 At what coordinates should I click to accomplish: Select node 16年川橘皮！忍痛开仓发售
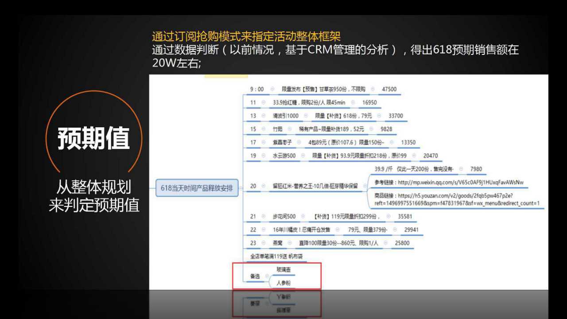[302, 230]
